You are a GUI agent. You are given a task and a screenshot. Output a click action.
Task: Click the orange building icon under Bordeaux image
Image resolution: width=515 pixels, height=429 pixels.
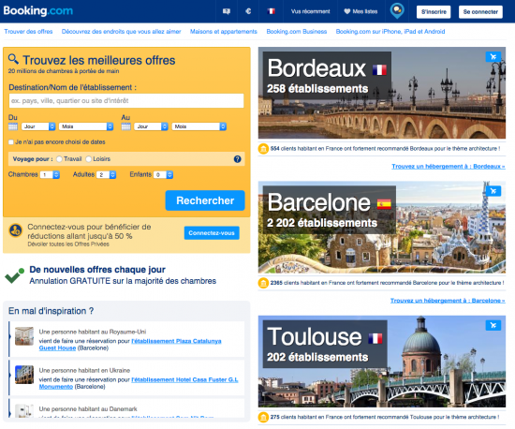click(263, 149)
